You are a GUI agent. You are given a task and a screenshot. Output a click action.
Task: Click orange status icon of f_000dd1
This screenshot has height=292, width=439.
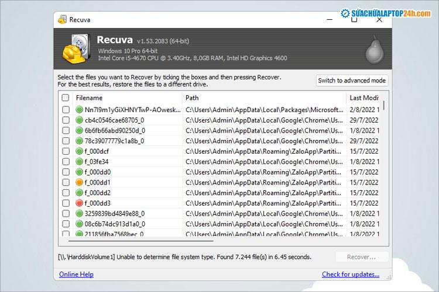tap(79, 182)
